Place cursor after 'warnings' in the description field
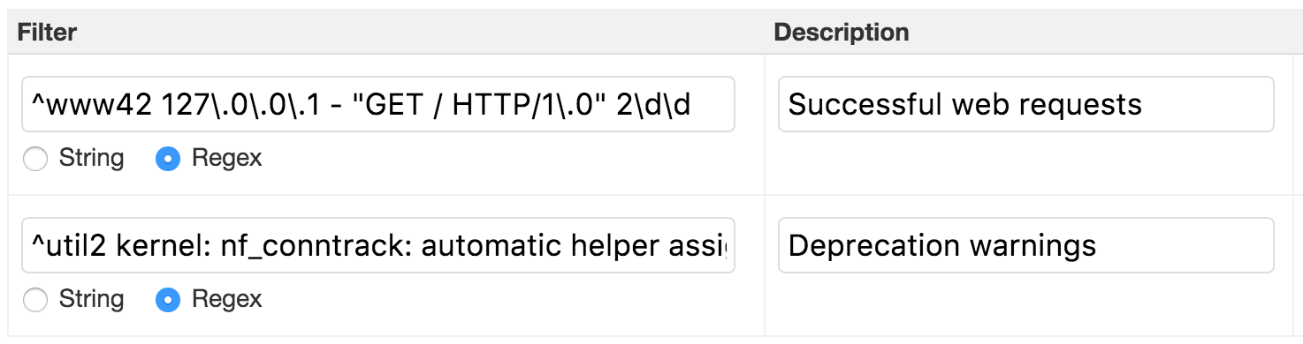This screenshot has width=1303, height=344. (1097, 246)
